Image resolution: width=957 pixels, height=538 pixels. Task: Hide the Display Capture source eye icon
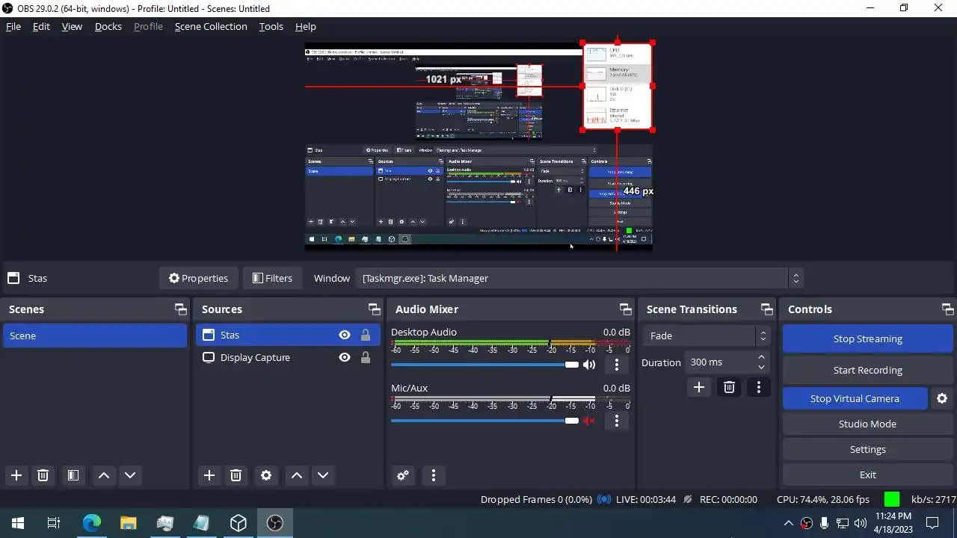pyautogui.click(x=345, y=357)
